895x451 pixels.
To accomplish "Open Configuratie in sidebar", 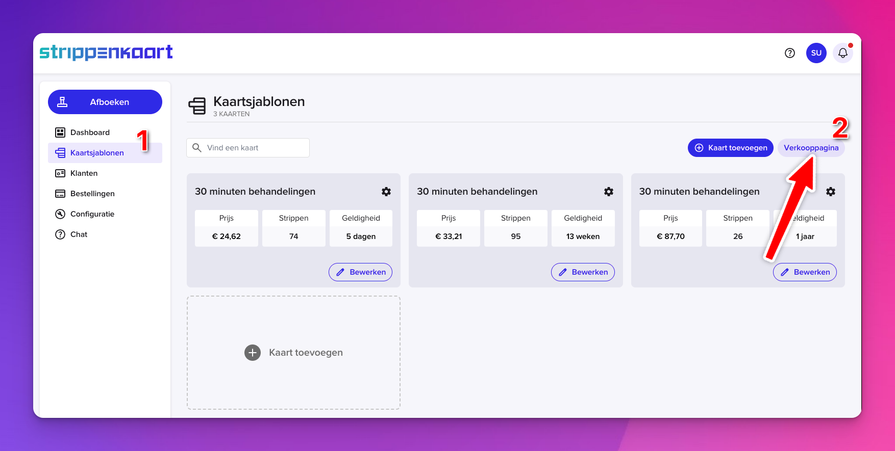I will [x=92, y=214].
